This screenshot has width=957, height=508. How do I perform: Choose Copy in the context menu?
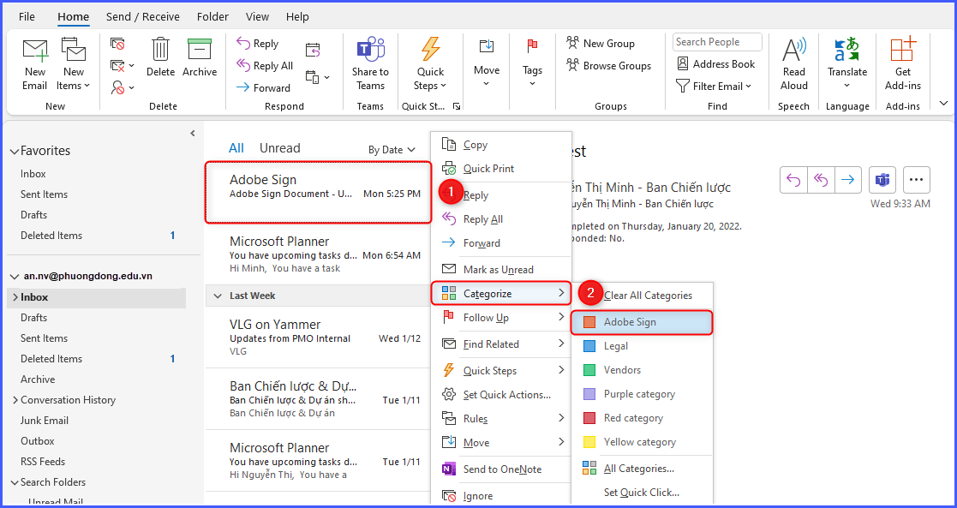coord(501,145)
